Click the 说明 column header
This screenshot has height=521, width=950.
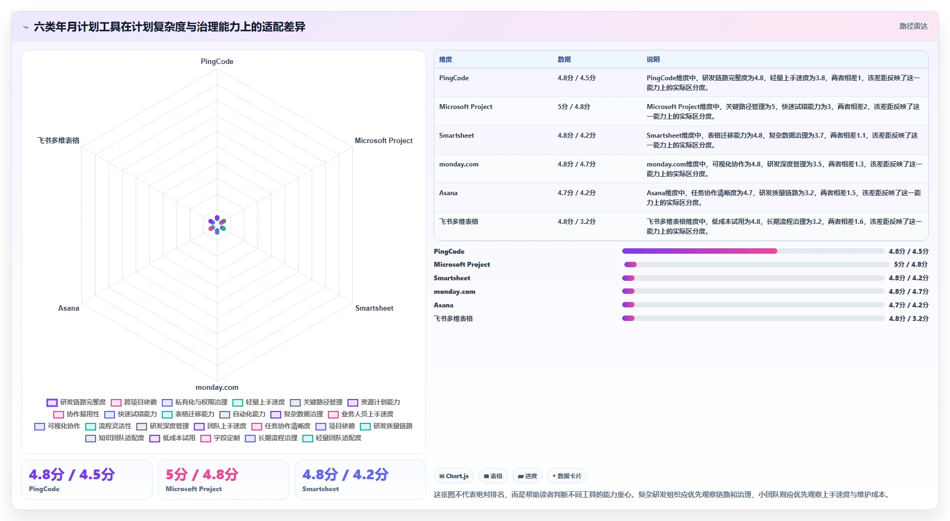click(x=653, y=60)
